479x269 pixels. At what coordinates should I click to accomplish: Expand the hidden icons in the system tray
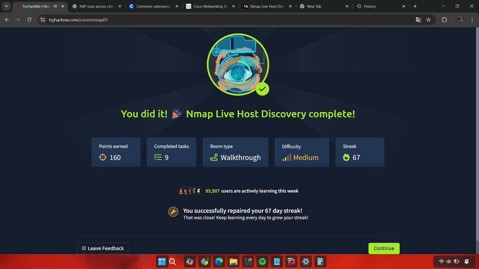[x=435, y=261]
